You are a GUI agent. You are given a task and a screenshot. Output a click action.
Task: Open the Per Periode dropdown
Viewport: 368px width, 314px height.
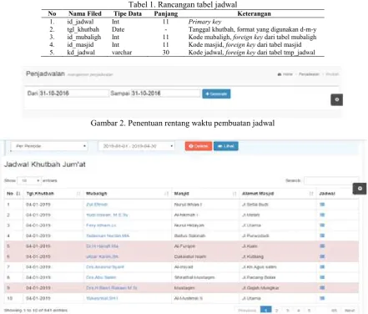pos(49,146)
